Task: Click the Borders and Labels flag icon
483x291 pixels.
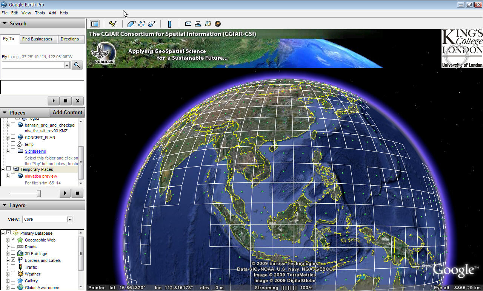Action: click(x=20, y=260)
